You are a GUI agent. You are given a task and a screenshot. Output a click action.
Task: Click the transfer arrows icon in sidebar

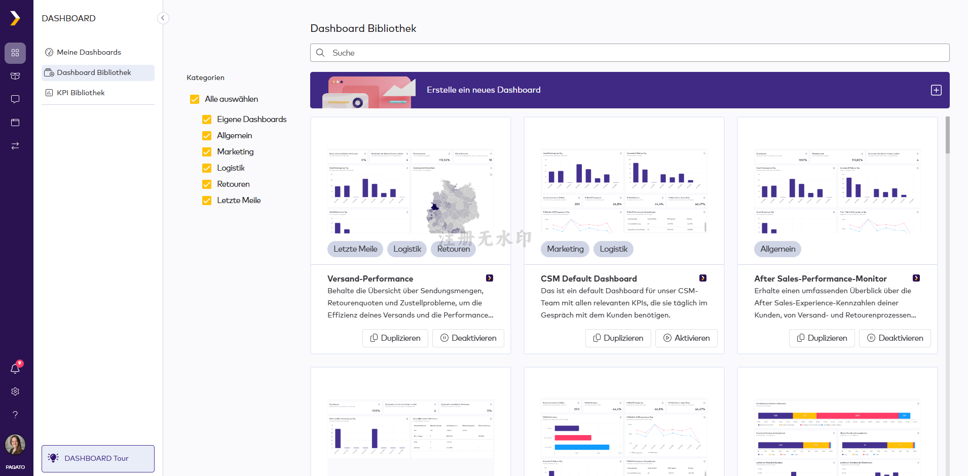(x=15, y=146)
